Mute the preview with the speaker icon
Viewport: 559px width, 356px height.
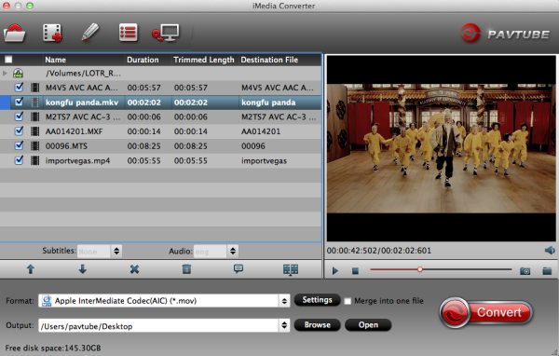[x=550, y=251]
